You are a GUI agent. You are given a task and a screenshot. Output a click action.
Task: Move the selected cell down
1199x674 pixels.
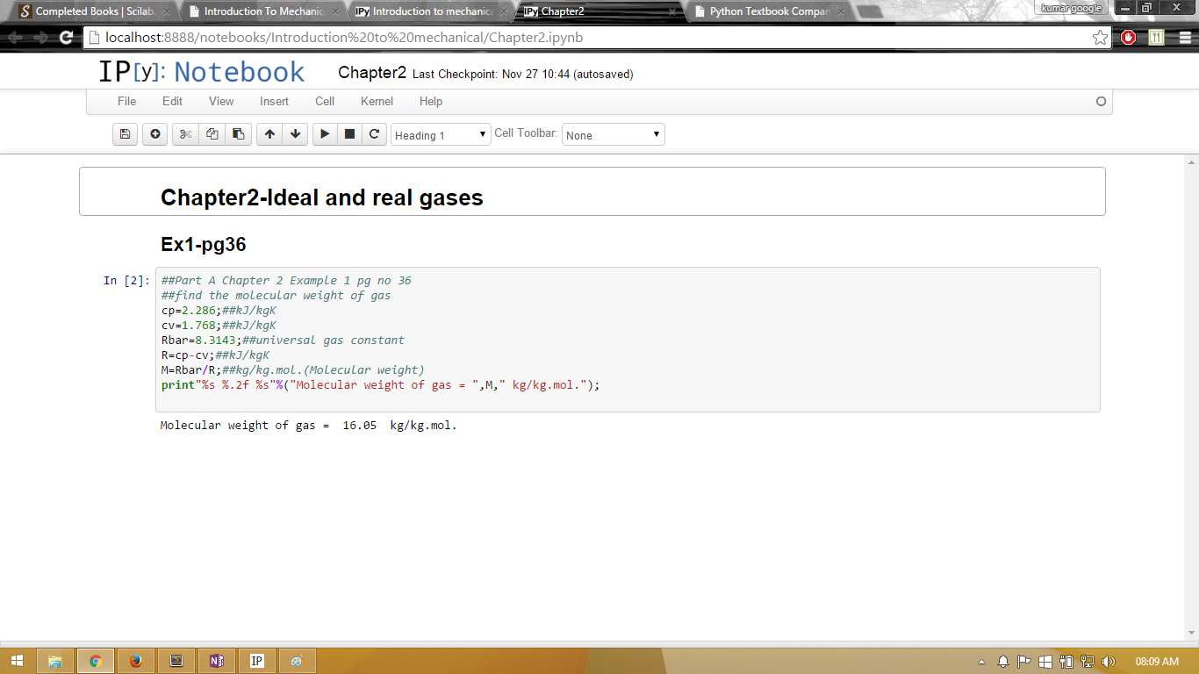(295, 134)
